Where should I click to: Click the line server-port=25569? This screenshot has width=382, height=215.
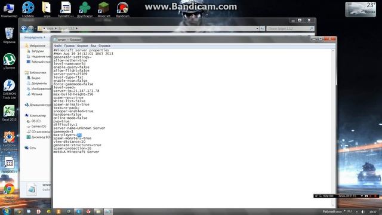(x=70, y=74)
